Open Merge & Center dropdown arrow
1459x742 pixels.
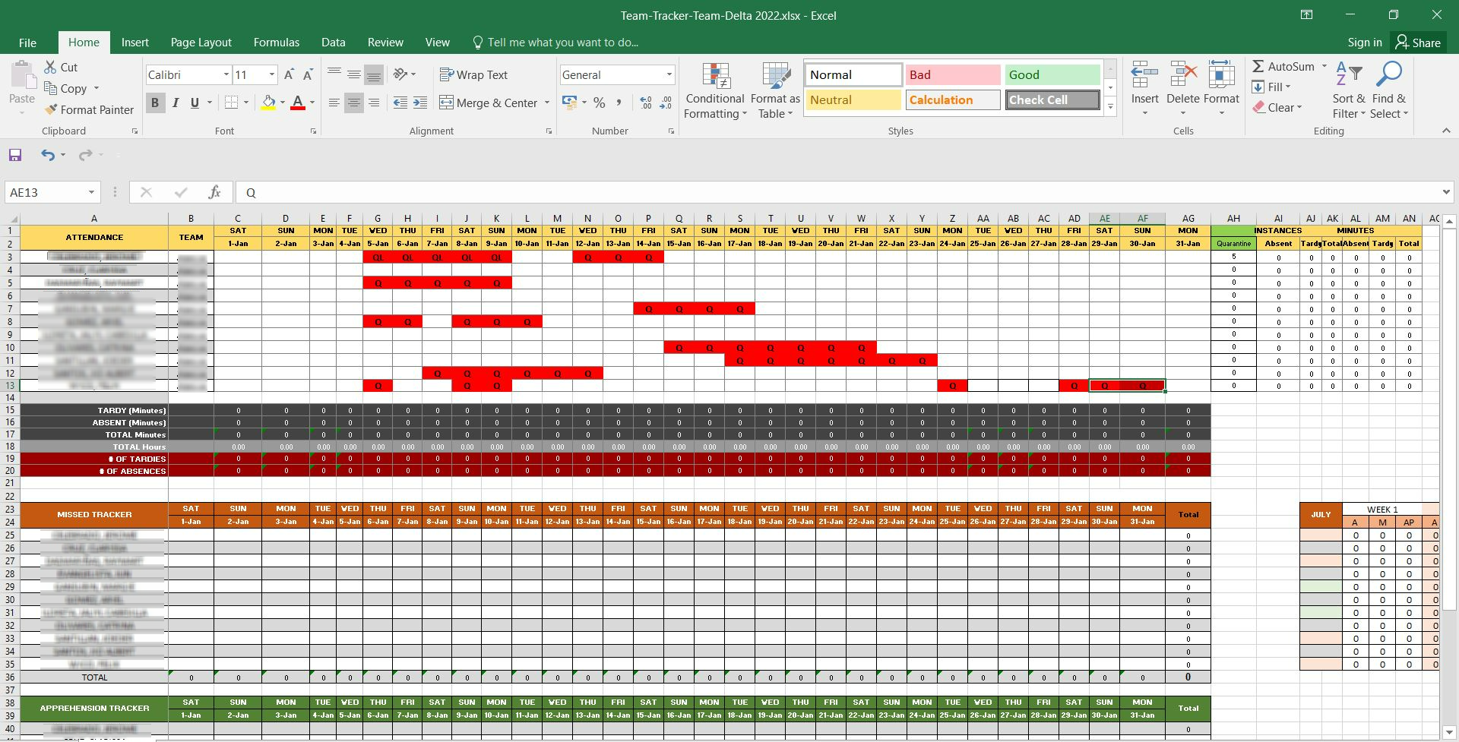tap(546, 103)
